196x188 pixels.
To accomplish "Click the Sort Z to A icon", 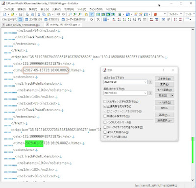I will coord(119,20).
